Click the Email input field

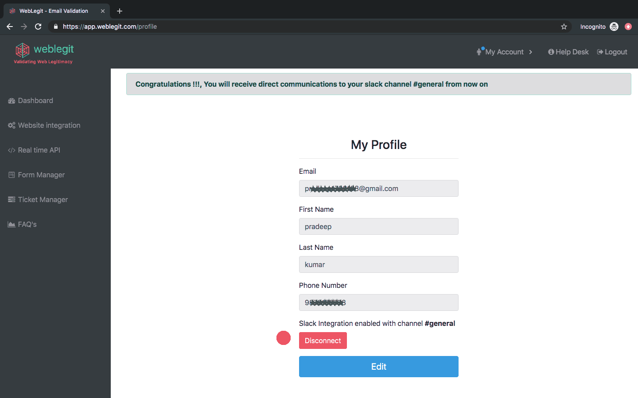[x=379, y=188]
